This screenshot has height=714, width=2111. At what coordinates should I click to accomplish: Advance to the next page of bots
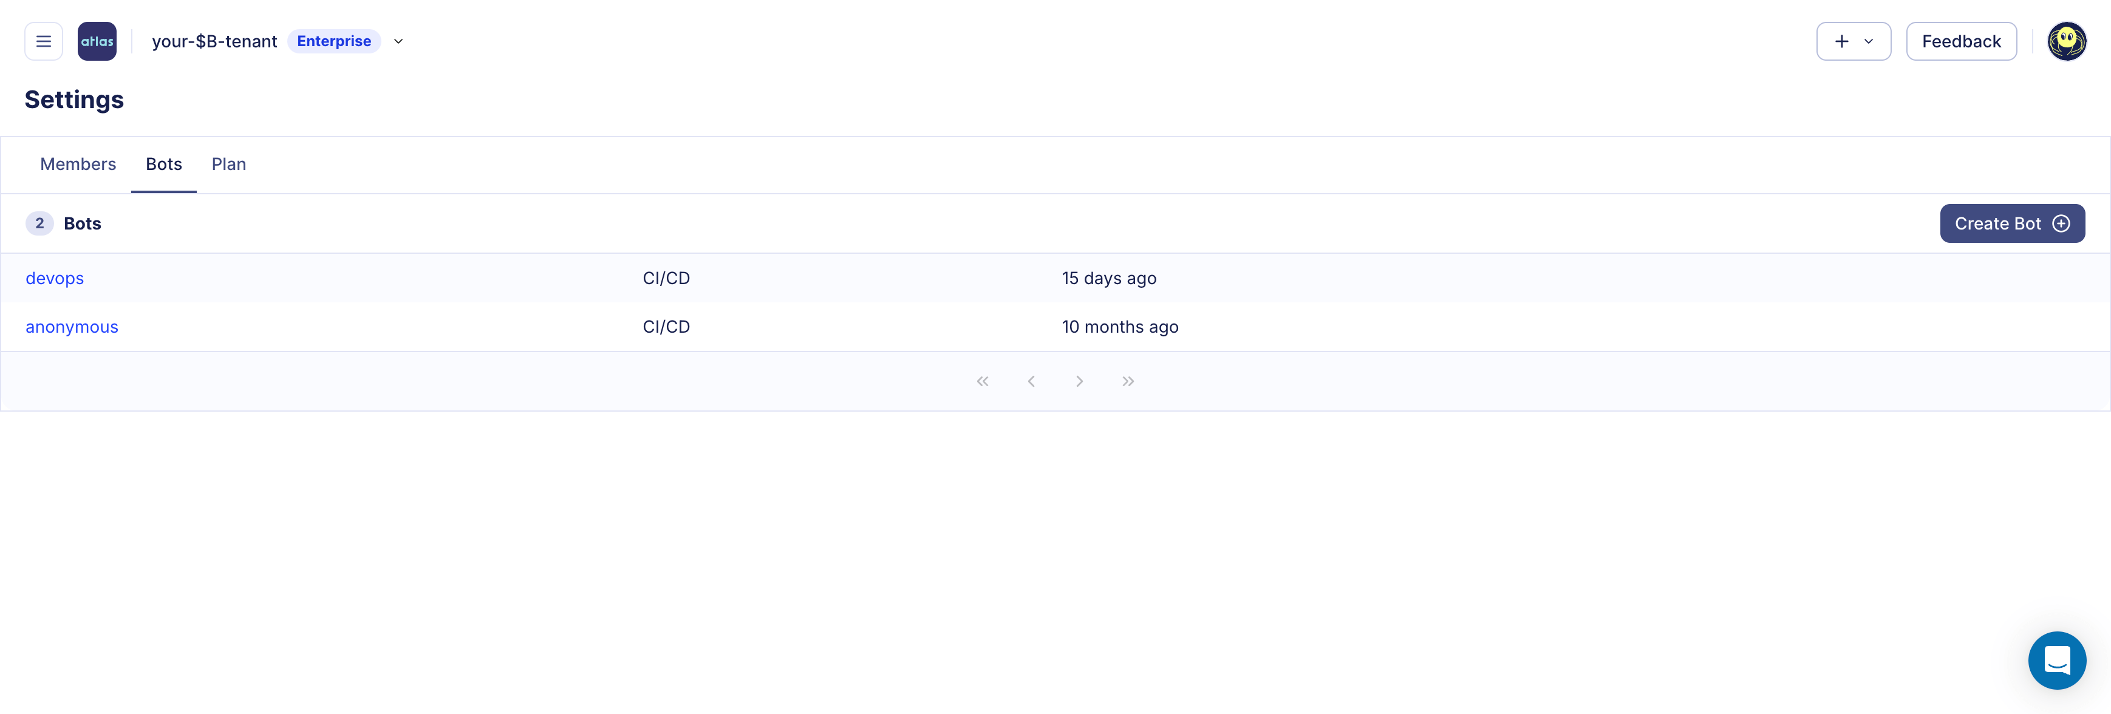coord(1079,381)
